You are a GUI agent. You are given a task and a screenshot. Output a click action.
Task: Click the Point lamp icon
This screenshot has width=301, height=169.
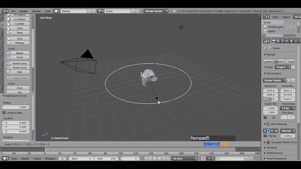tap(9, 88)
